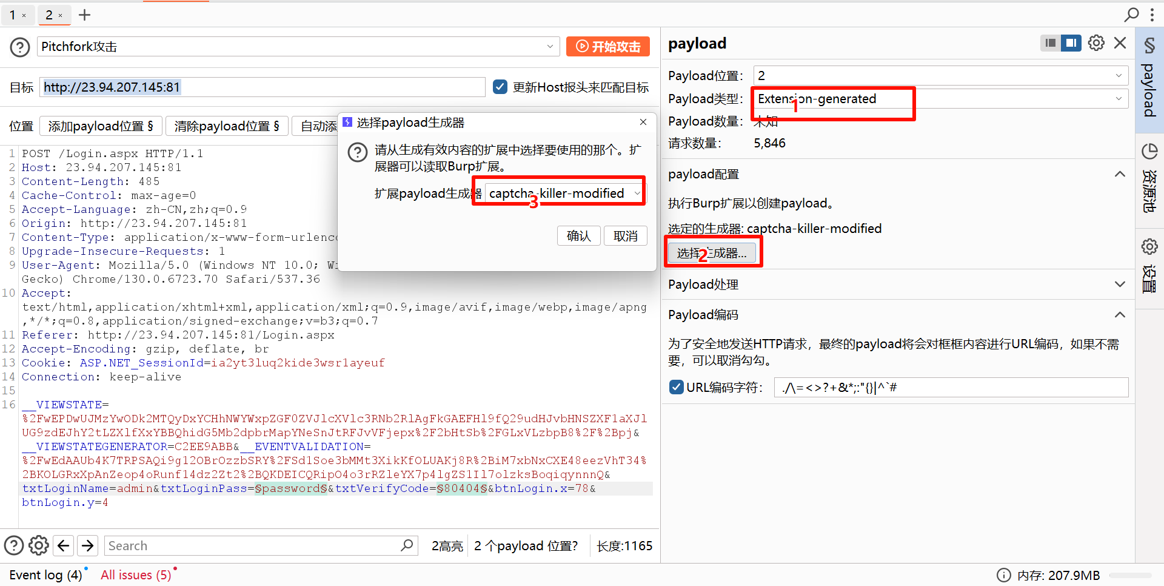Click the search magnifier icon at top right

[1131, 15]
